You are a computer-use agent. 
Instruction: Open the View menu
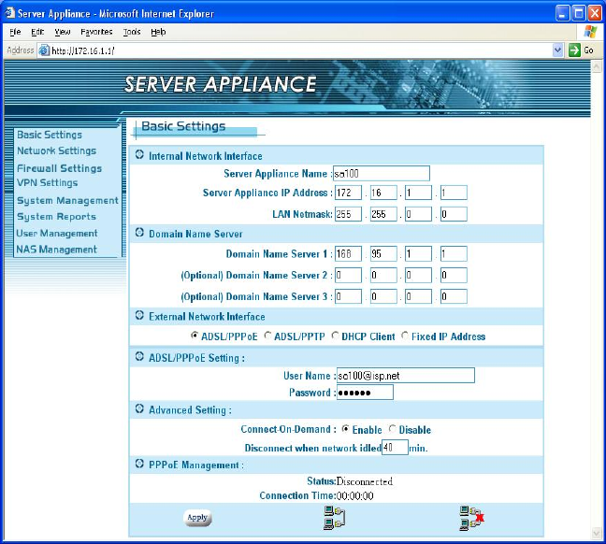click(63, 32)
